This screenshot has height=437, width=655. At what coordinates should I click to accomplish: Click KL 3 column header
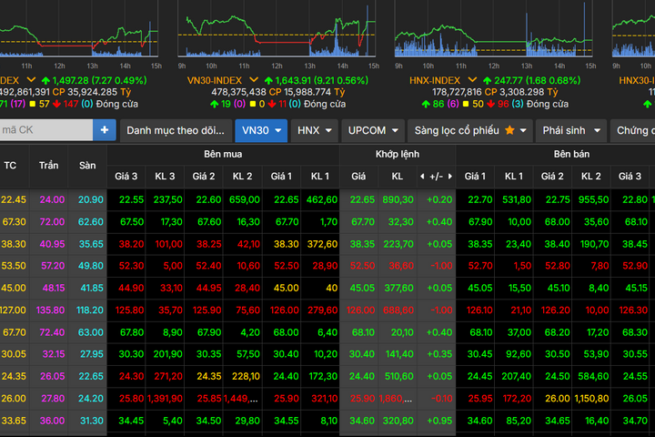pyautogui.click(x=165, y=177)
